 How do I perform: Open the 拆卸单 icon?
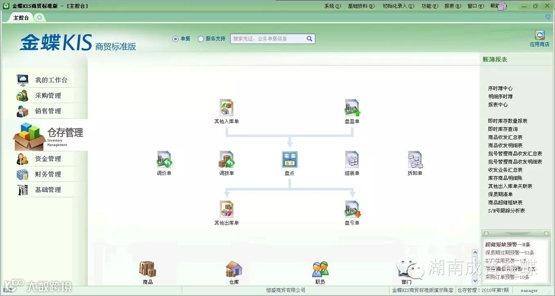pyautogui.click(x=415, y=159)
